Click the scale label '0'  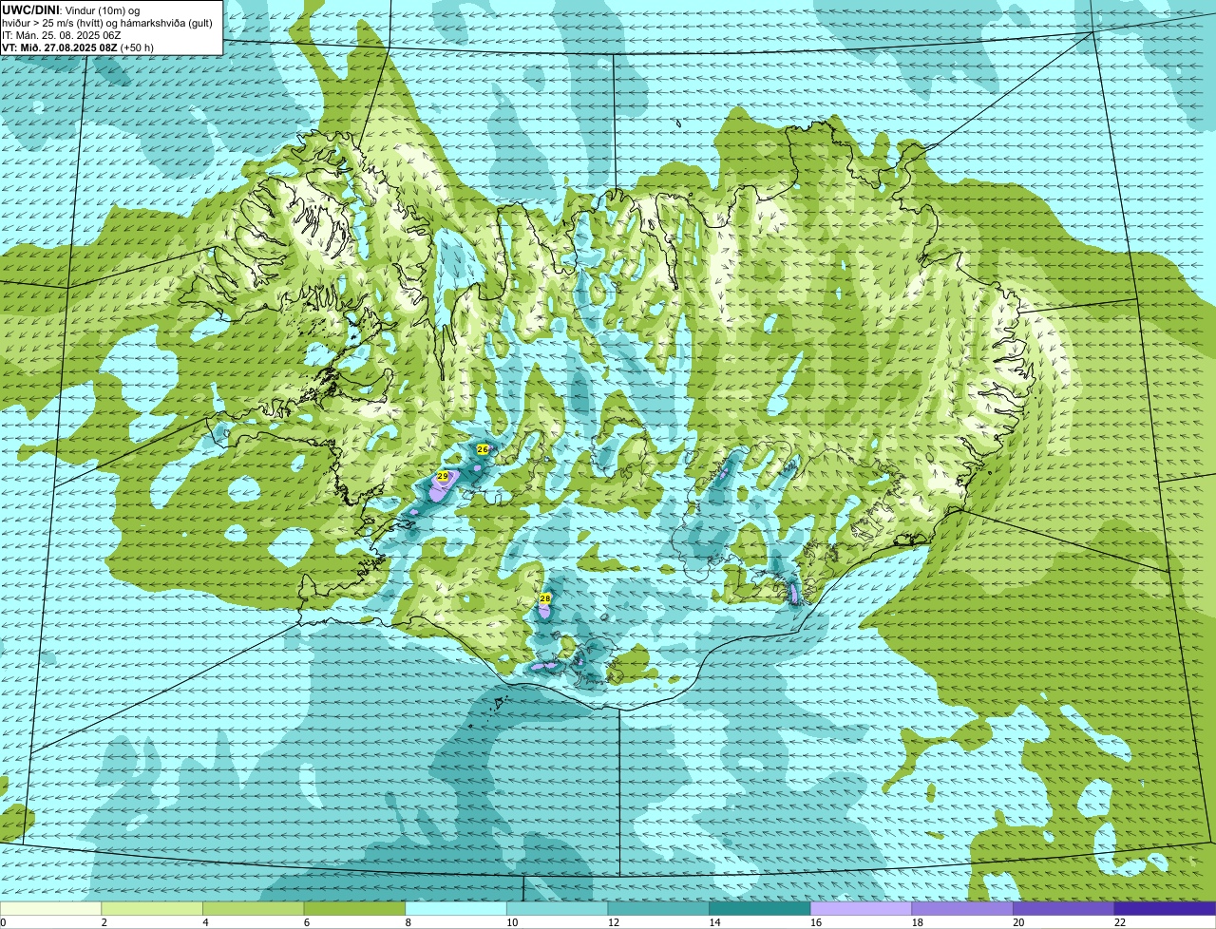(x=3, y=922)
